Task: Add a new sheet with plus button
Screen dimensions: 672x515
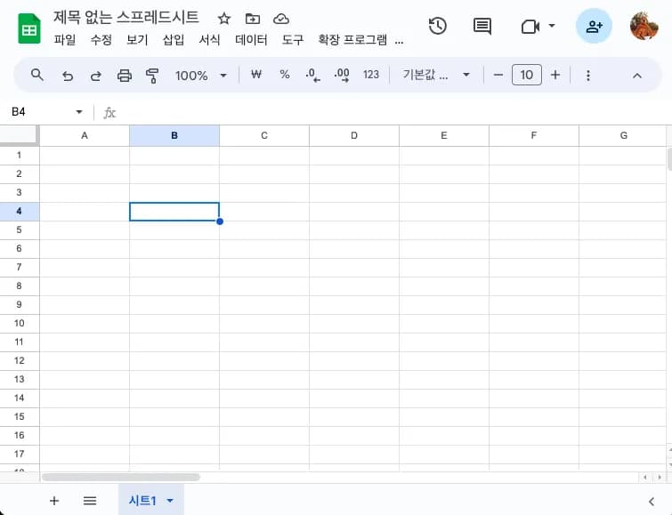Action: click(x=54, y=501)
